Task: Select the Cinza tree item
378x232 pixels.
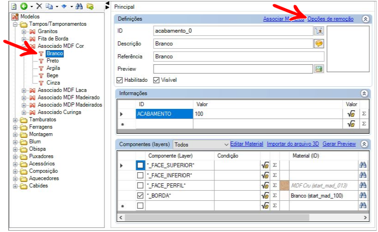Action: click(53, 83)
